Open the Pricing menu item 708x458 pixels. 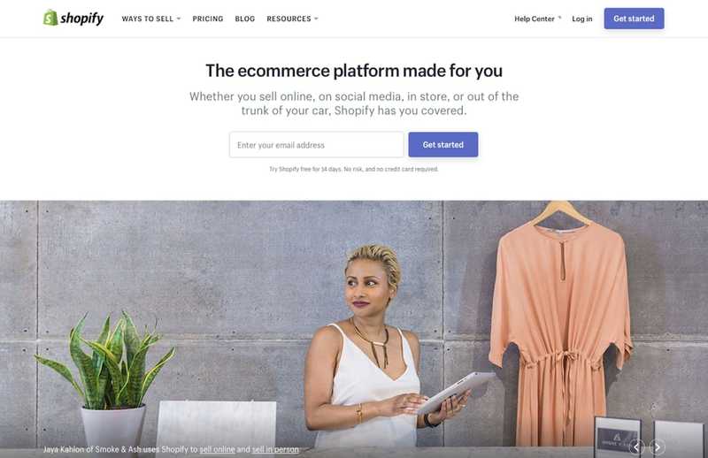(208, 19)
